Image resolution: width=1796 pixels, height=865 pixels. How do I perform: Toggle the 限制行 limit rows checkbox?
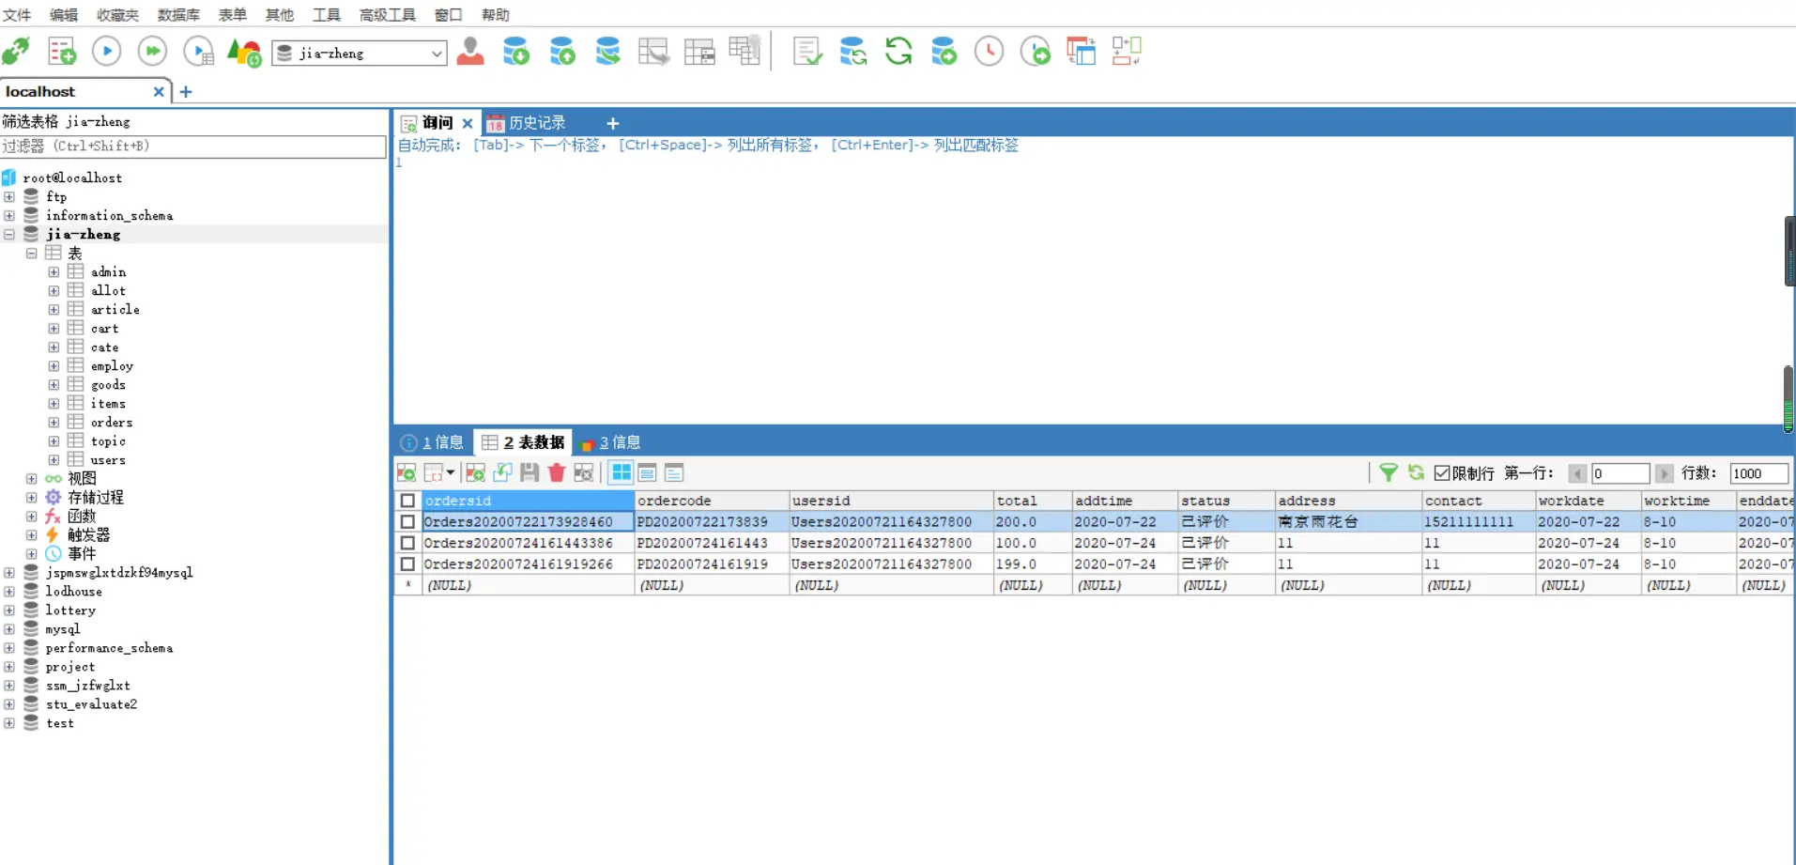1443,473
